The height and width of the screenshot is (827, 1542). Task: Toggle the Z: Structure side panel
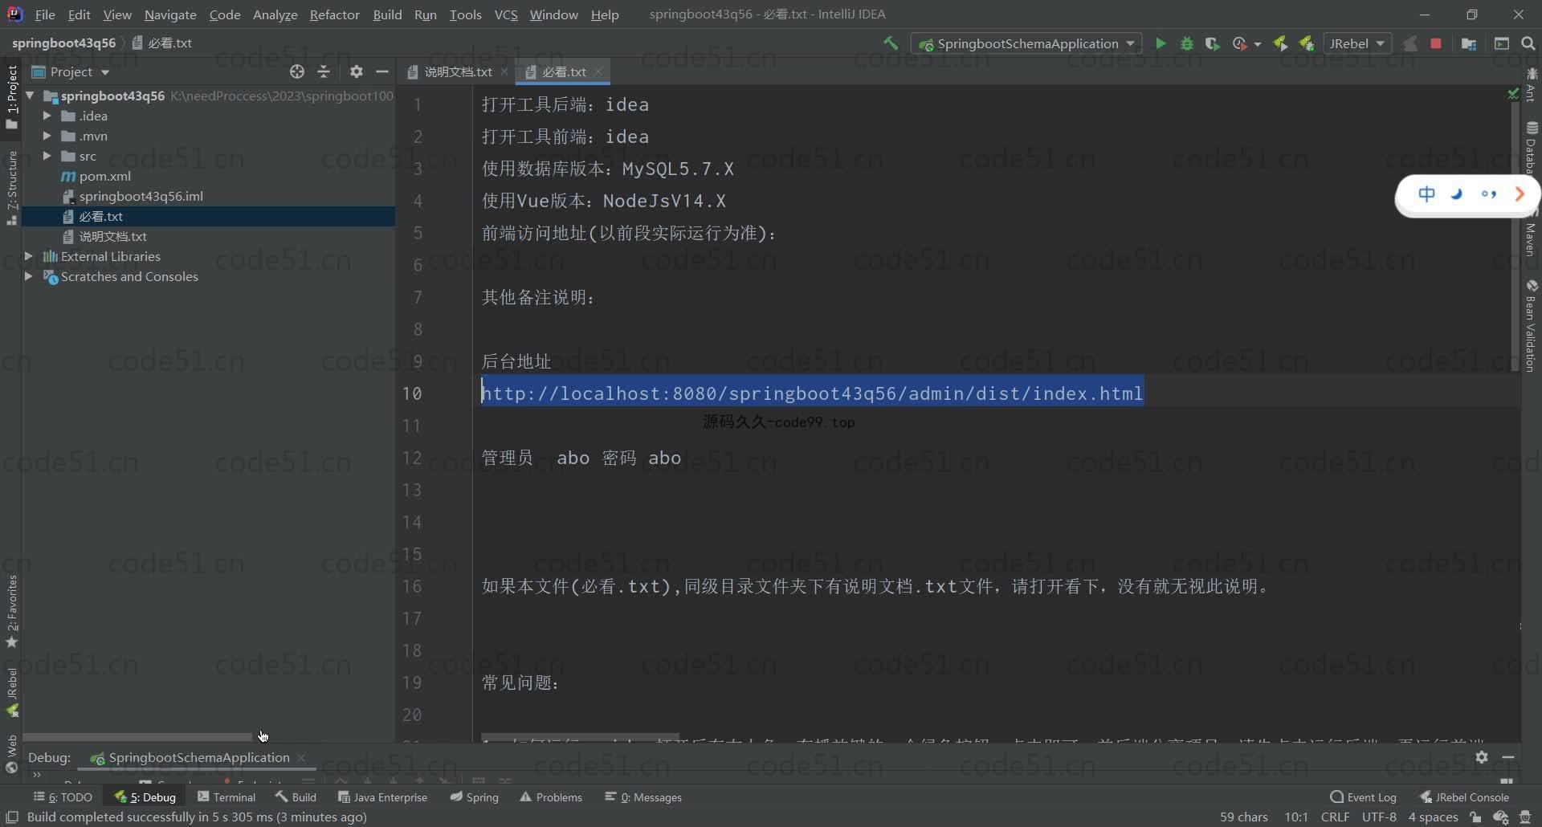(11, 187)
